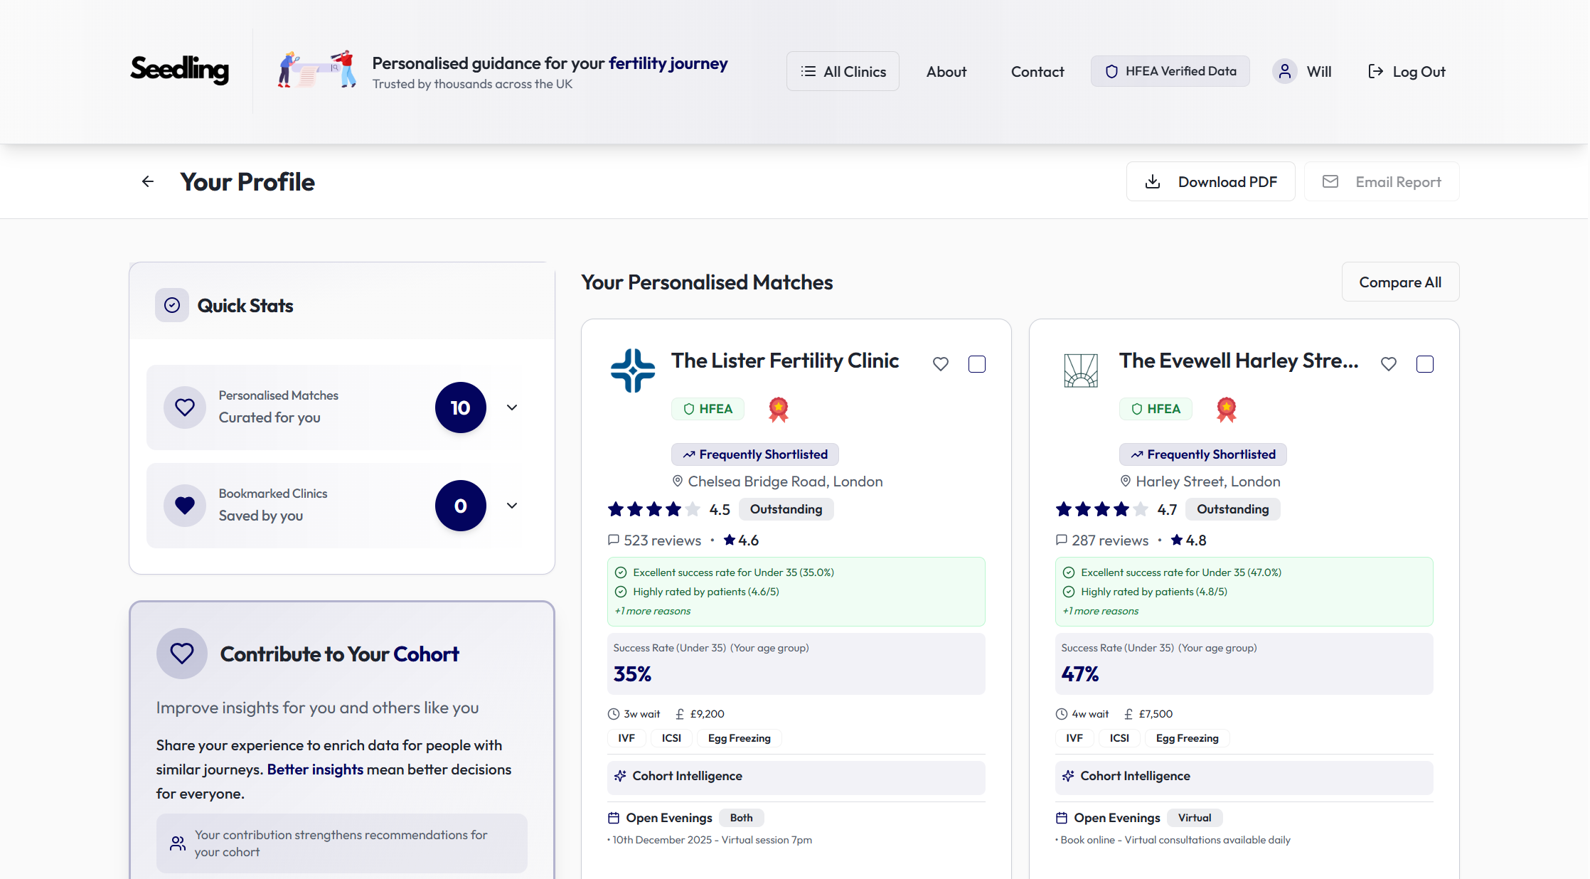Click the Log Out icon
Image resolution: width=1590 pixels, height=879 pixels.
[1375, 71]
